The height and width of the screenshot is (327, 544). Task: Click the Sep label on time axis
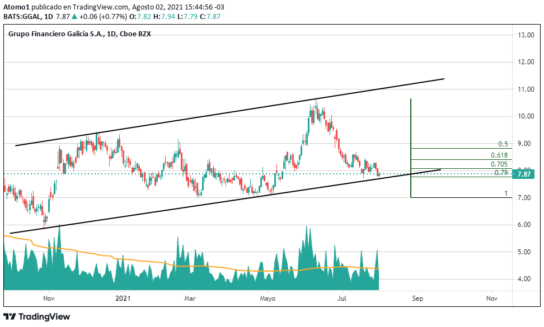click(418, 298)
